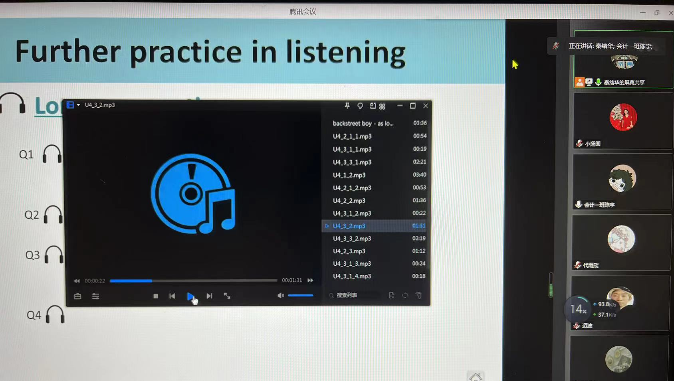The width and height of the screenshot is (674, 381).
Task: Select U4_3_3_2.mp3 in the playlist
Action: [352, 239]
